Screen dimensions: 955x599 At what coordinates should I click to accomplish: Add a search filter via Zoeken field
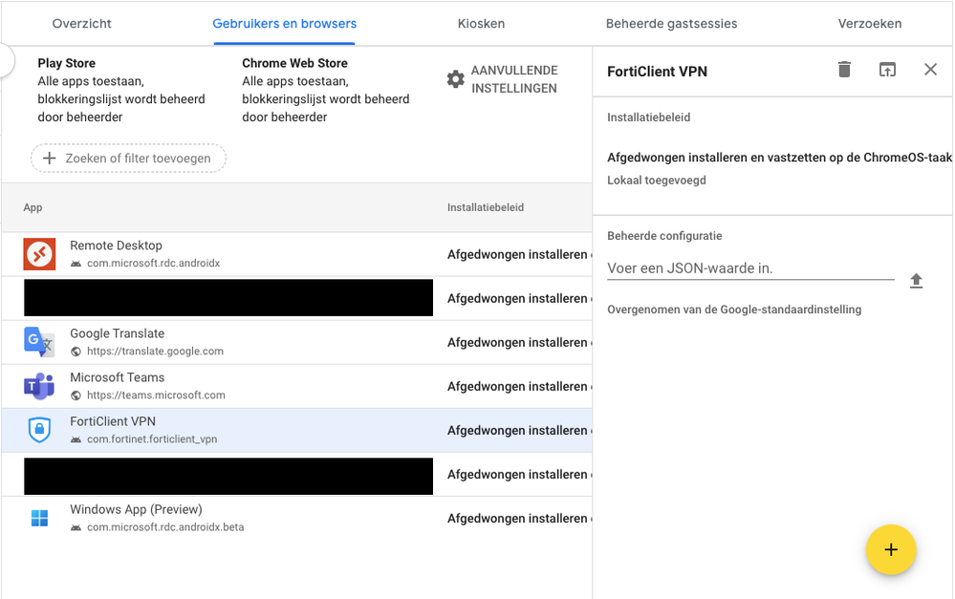[x=128, y=159]
